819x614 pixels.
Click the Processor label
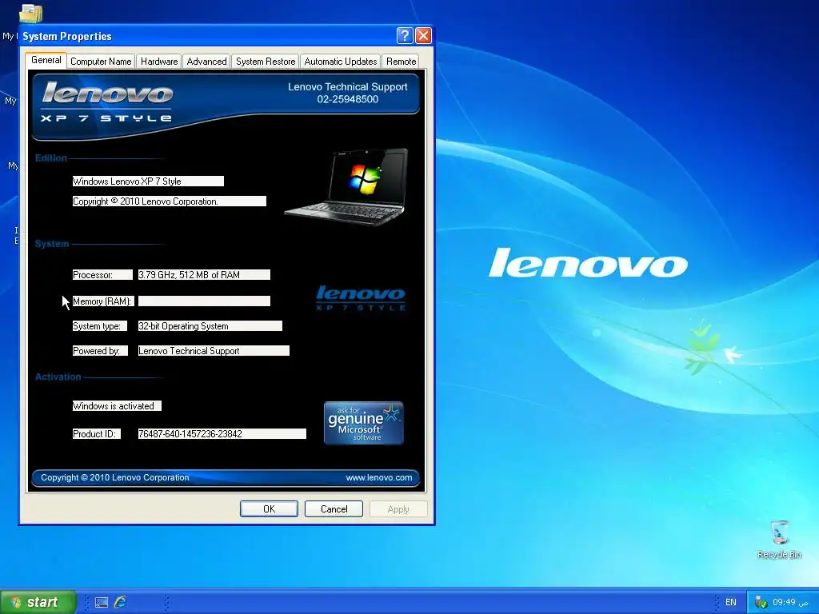102,275
